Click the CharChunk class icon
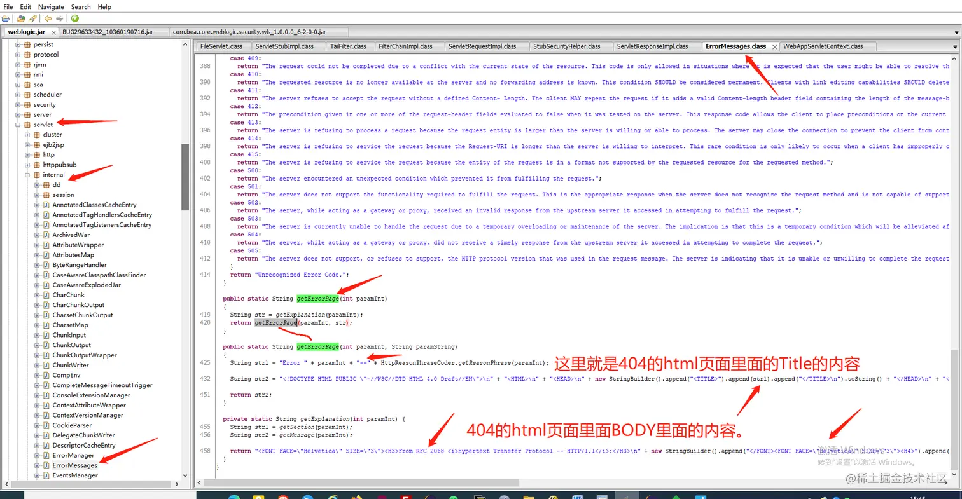Image resolution: width=962 pixels, height=499 pixels. [46, 295]
